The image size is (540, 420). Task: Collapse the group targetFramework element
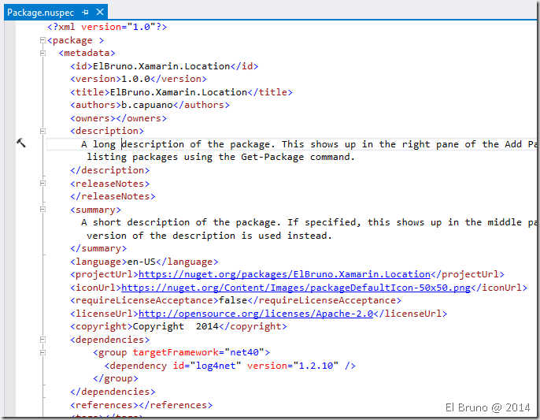tap(43, 352)
